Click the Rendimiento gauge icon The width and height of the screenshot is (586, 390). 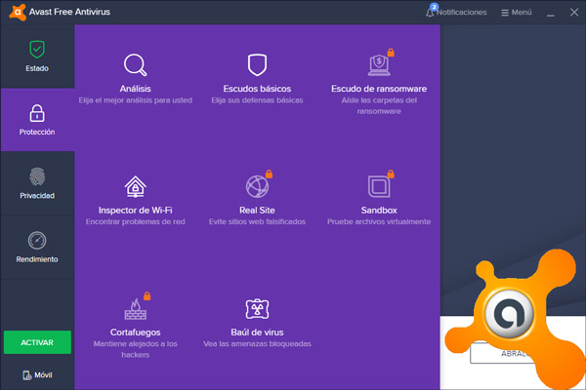[x=37, y=241]
